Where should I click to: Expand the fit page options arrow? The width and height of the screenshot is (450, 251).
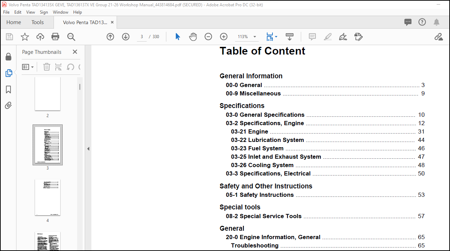click(276, 37)
